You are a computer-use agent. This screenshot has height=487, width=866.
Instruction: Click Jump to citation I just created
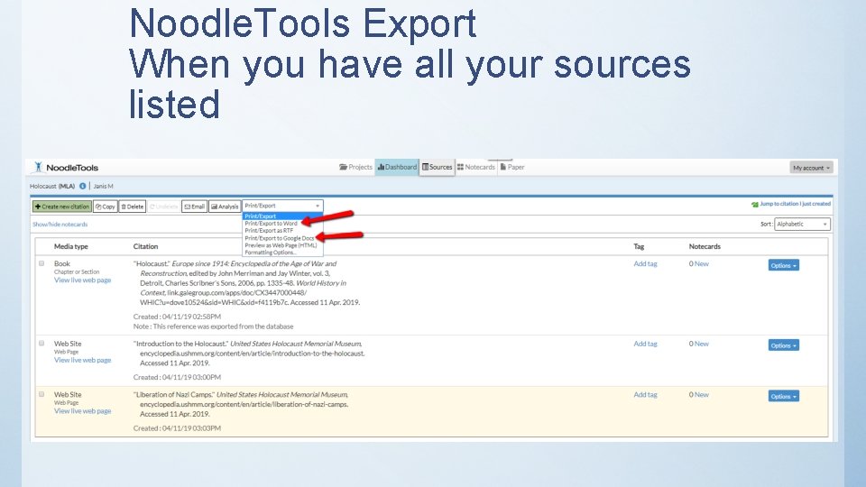pyautogui.click(x=791, y=204)
